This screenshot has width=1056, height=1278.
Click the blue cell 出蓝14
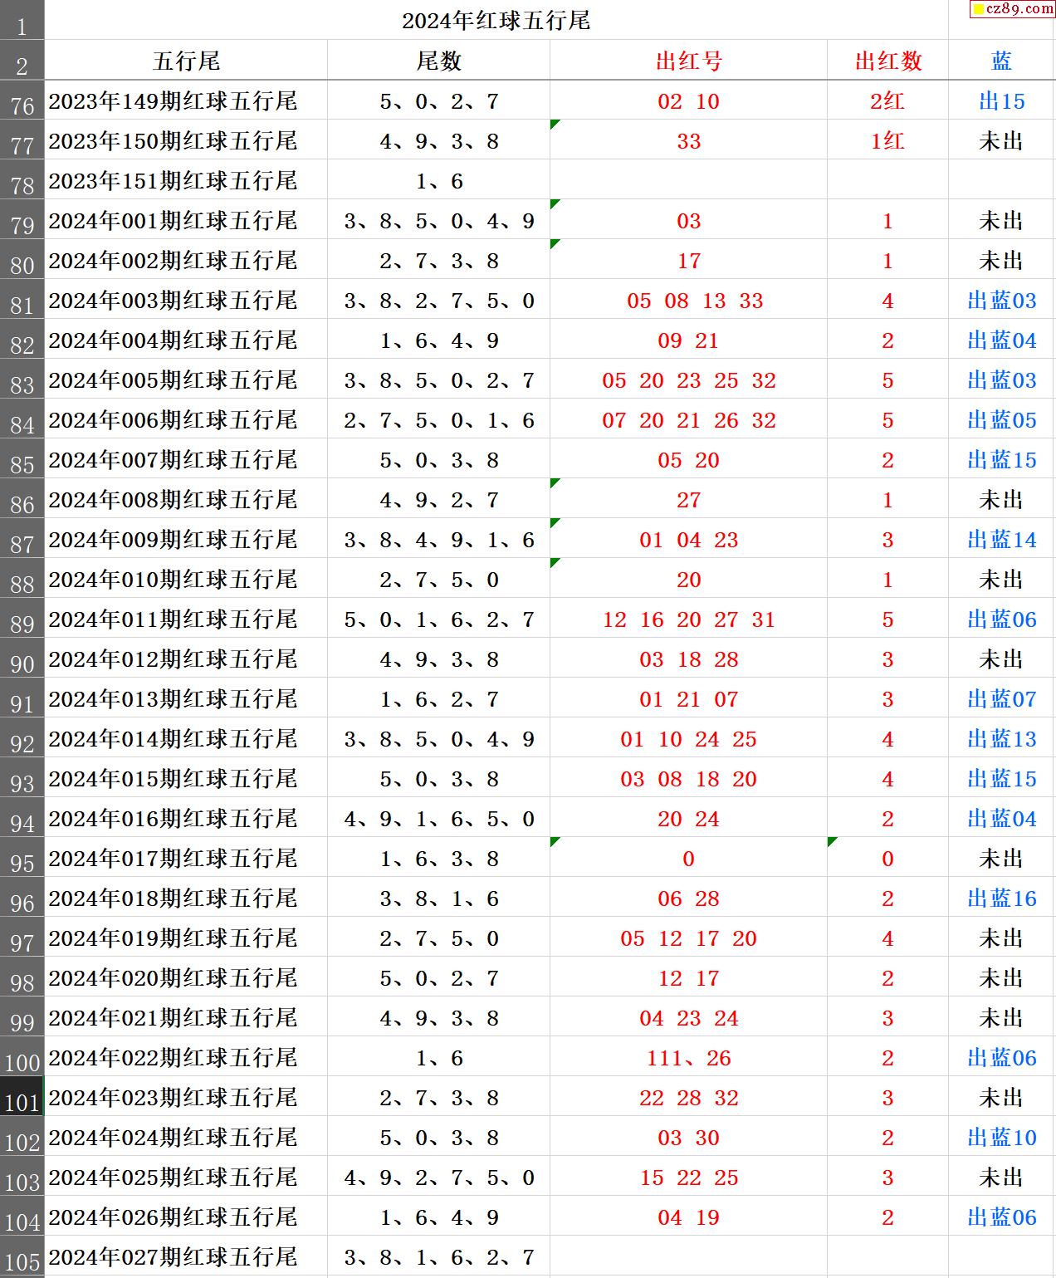[x=1001, y=540]
